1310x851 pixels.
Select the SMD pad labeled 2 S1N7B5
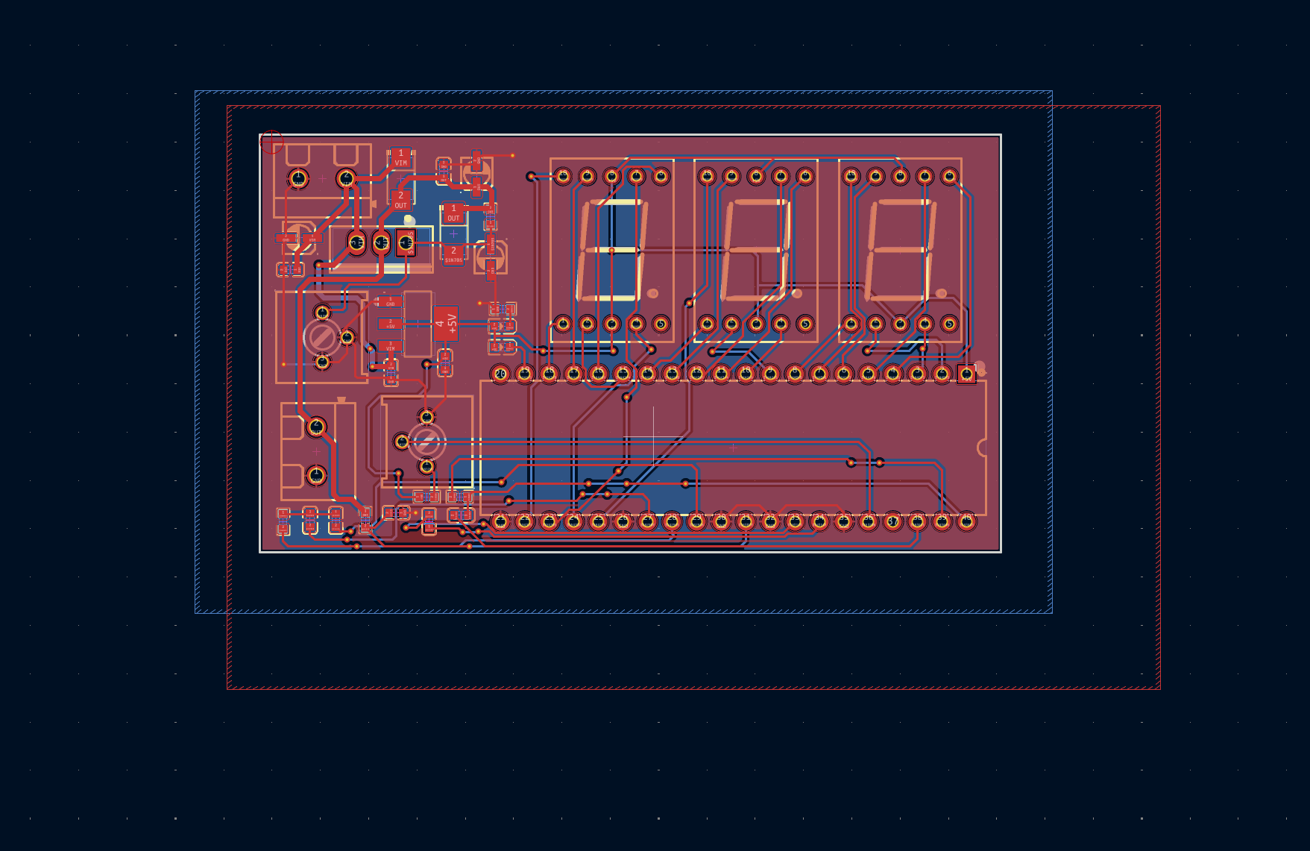pyautogui.click(x=453, y=254)
